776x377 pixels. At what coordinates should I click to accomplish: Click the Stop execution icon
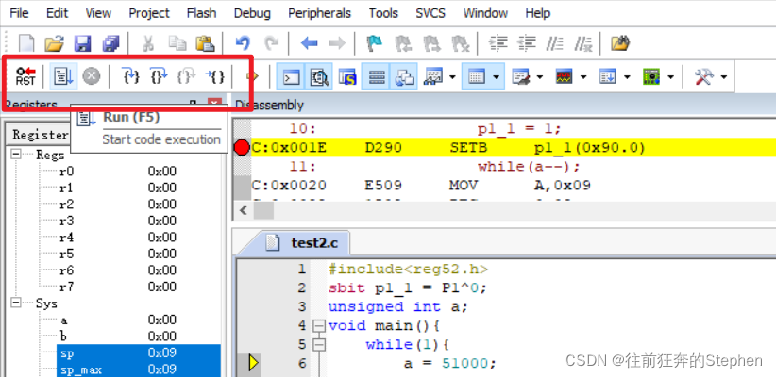pyautogui.click(x=91, y=76)
